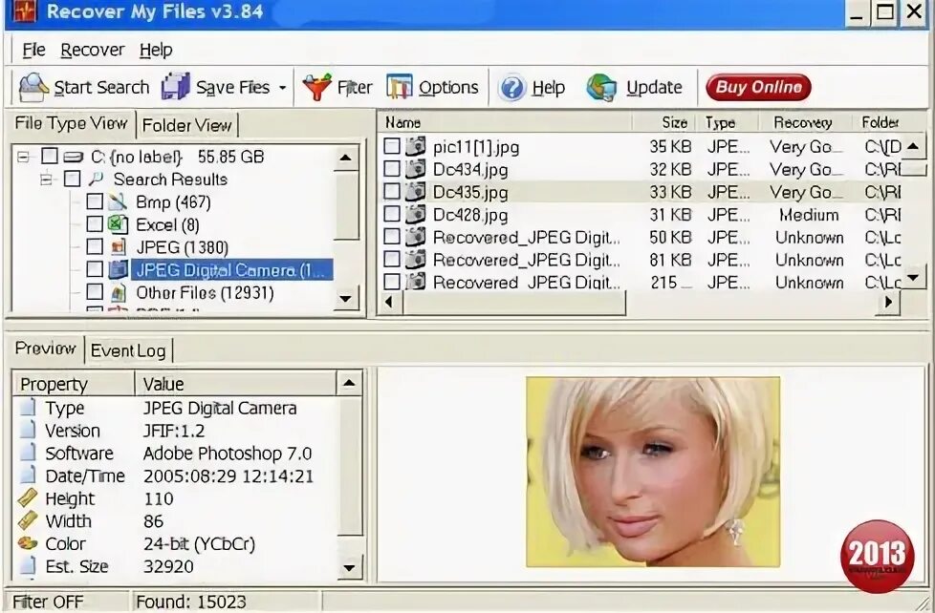Viewport: 935px width, 613px height.
Task: Click the C: drive icon in the tree
Action: 73,158
